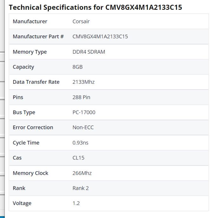Select the Non-ECC value

click(83, 128)
